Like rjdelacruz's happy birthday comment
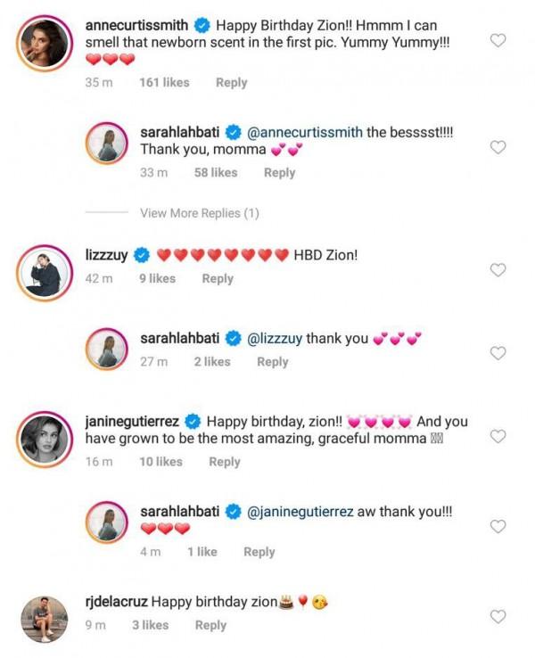The width and height of the screenshot is (535, 658). [x=499, y=616]
